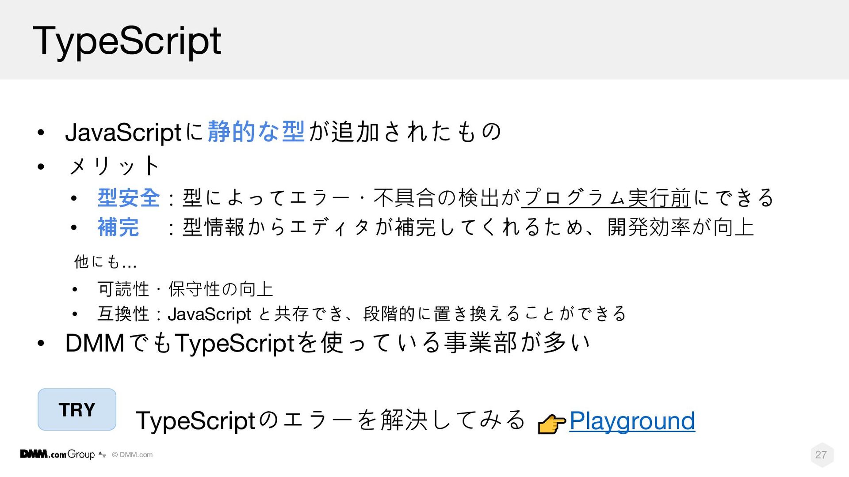This screenshot has height=477, width=849.
Task: Click the 開発効率が向上 phrase
Action: [681, 227]
